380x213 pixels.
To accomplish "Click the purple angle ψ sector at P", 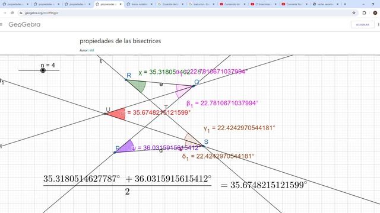I will click(126, 147).
